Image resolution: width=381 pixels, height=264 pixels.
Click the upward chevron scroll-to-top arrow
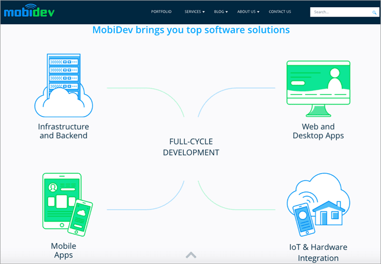click(191, 255)
